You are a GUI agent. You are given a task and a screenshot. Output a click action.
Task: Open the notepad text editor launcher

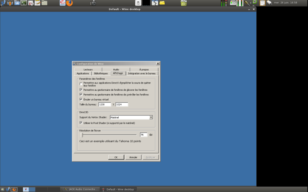[x=37, y=3]
